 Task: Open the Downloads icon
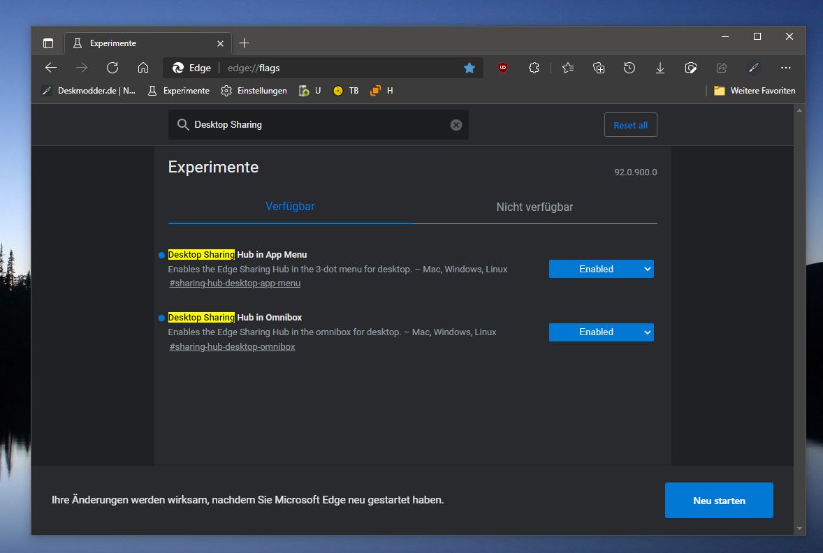(x=660, y=68)
